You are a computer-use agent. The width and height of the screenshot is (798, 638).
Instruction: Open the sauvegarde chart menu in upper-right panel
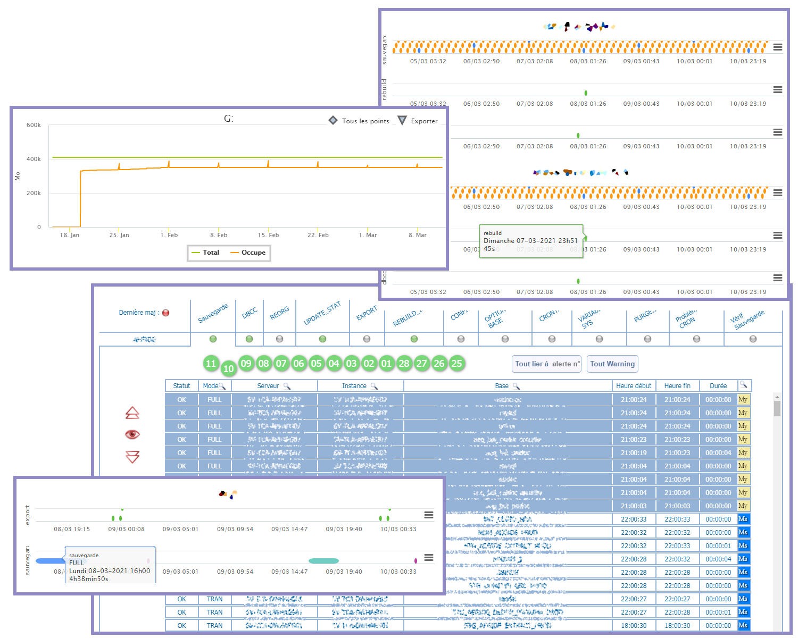click(x=778, y=47)
